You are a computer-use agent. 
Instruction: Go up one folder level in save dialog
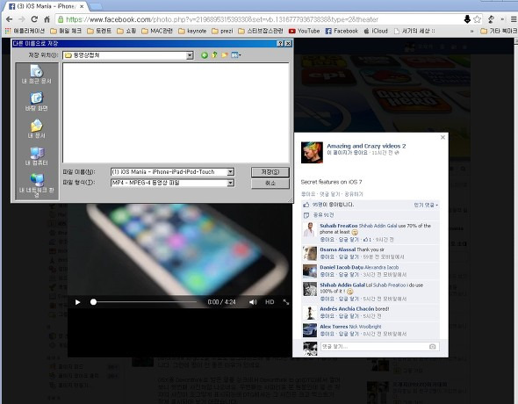click(x=214, y=54)
